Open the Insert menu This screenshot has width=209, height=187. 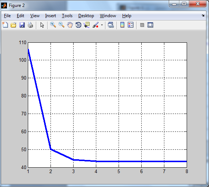(x=51, y=16)
